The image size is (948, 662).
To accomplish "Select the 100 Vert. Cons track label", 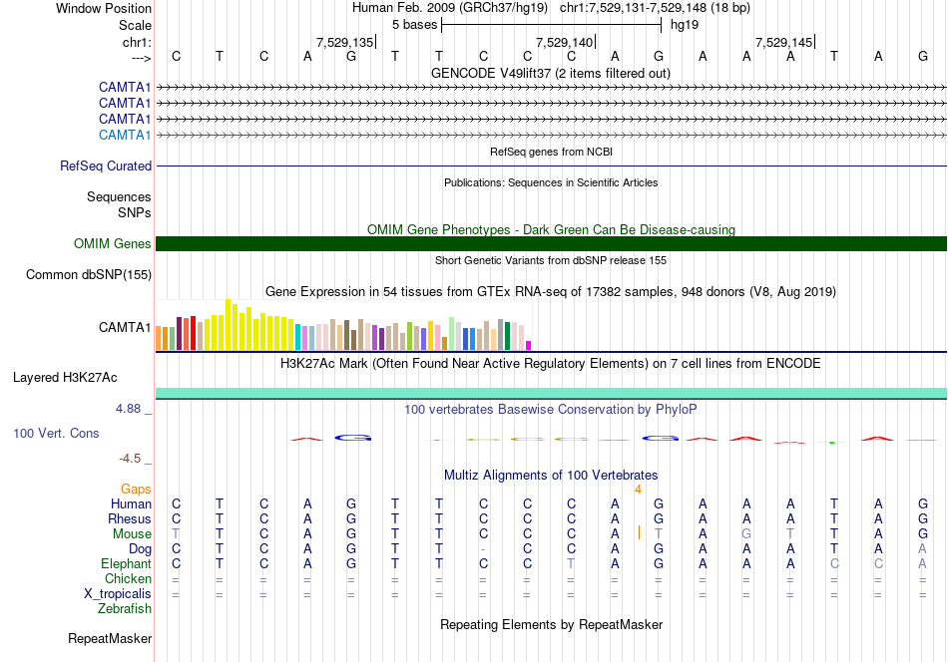I will [56, 433].
